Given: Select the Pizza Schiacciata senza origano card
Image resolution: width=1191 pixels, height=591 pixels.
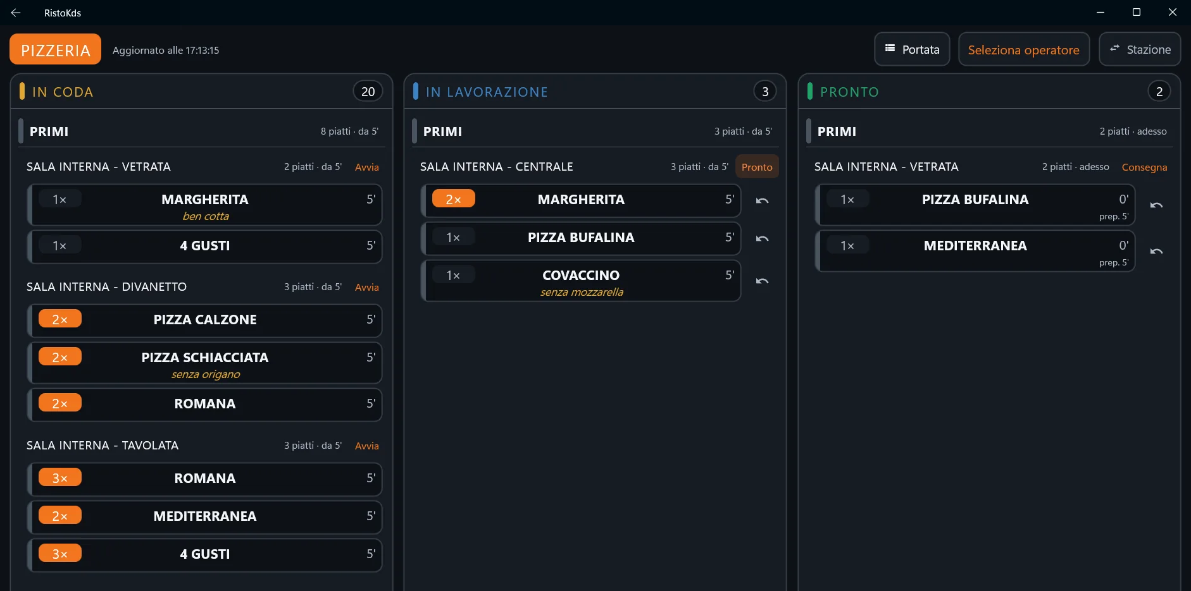Looking at the screenshot, I should click(205, 363).
